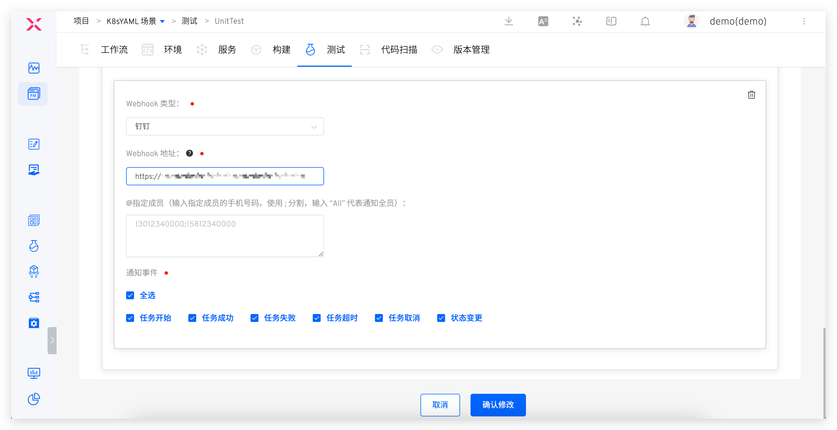Click the Webhook 地址 help question mark
This screenshot has height=430, width=837.
point(189,153)
